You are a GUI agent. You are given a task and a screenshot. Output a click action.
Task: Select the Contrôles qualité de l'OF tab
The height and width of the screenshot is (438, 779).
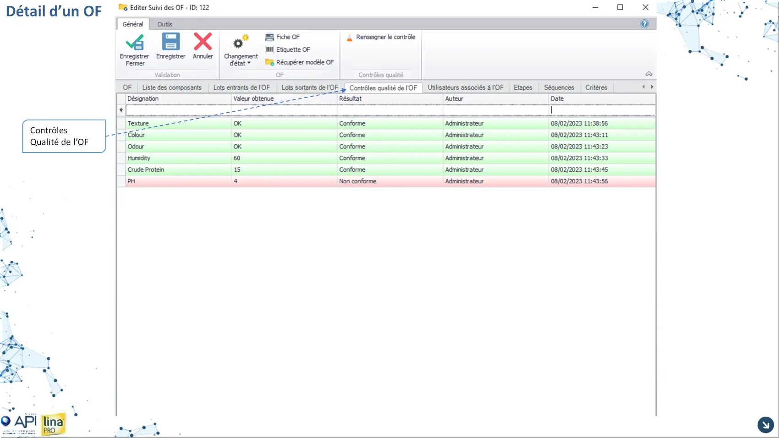coord(383,88)
